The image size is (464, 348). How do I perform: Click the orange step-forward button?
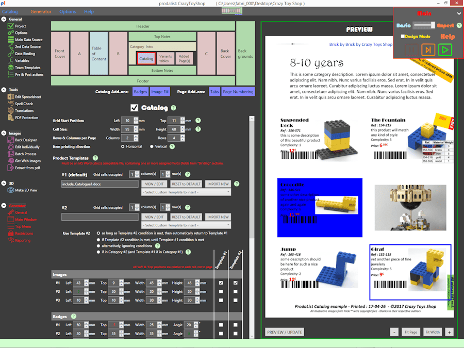pyautogui.click(x=428, y=49)
